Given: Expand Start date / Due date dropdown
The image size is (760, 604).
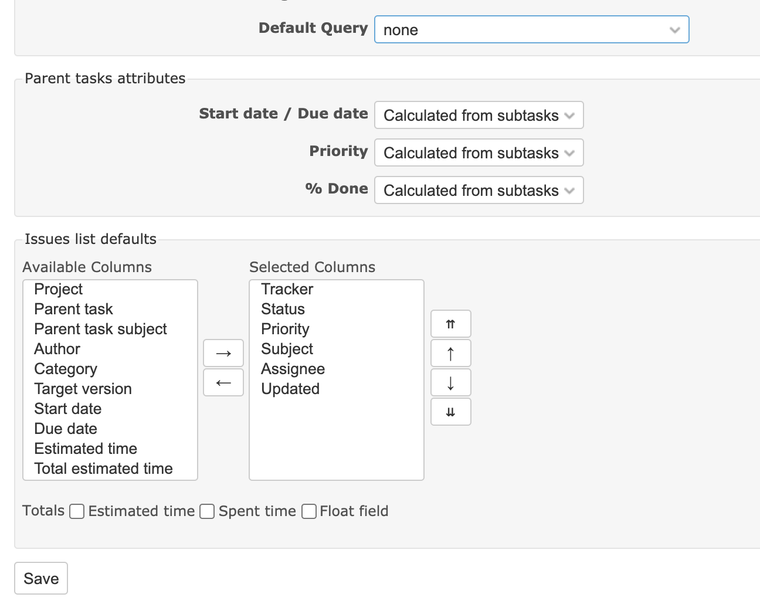Looking at the screenshot, I should pyautogui.click(x=479, y=115).
